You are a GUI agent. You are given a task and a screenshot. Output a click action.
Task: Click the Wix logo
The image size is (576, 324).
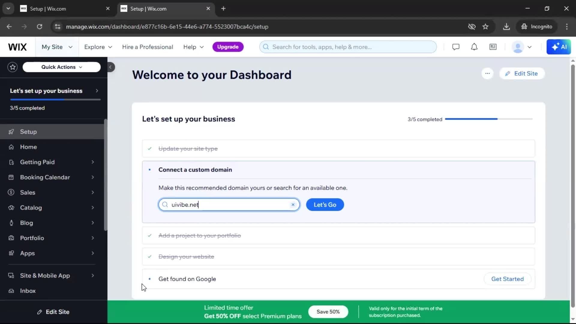[x=17, y=47]
